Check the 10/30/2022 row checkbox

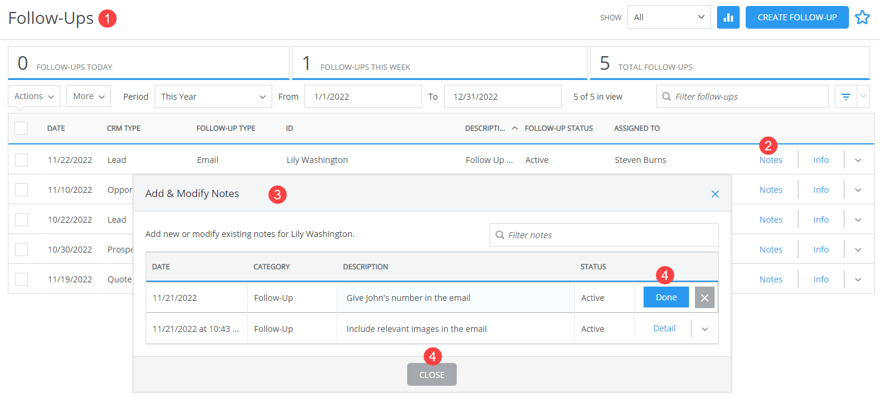point(21,250)
